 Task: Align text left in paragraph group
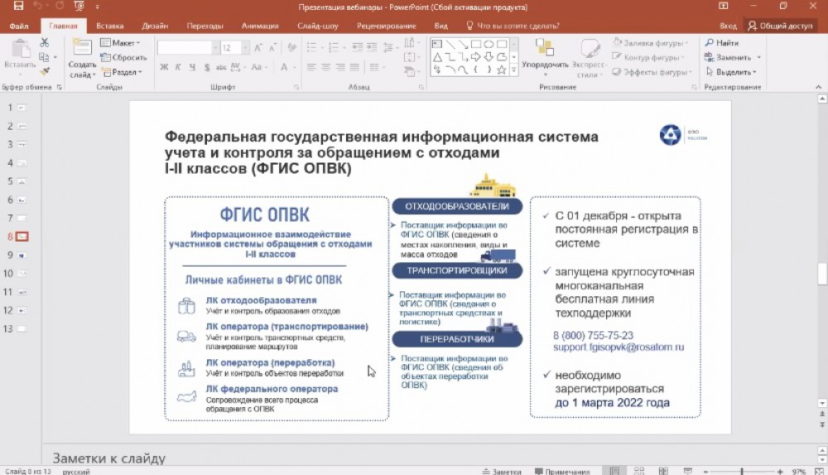tap(311, 67)
